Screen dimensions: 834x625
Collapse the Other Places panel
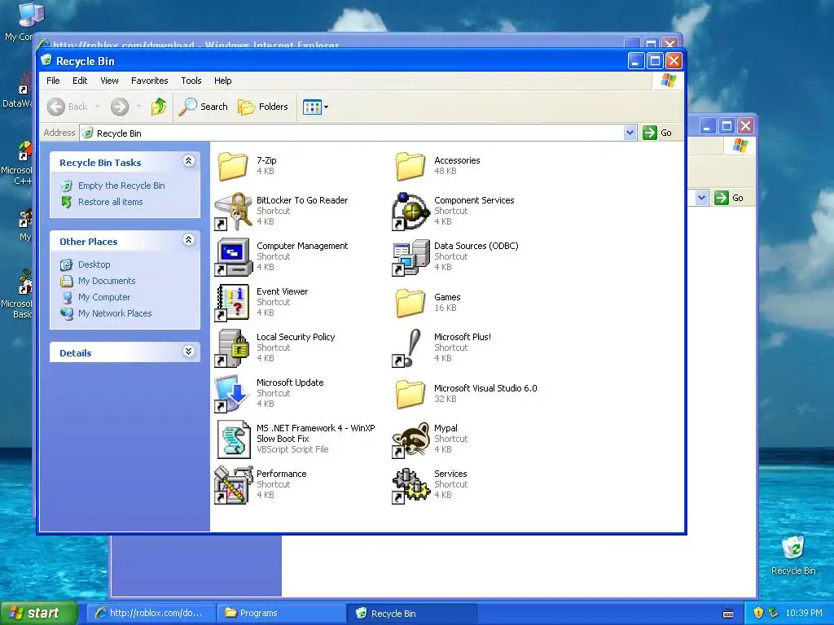[189, 240]
